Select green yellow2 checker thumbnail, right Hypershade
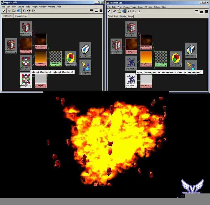 (x=161, y=57)
